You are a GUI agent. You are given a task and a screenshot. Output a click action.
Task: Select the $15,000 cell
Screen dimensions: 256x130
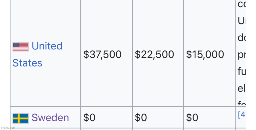click(205, 54)
